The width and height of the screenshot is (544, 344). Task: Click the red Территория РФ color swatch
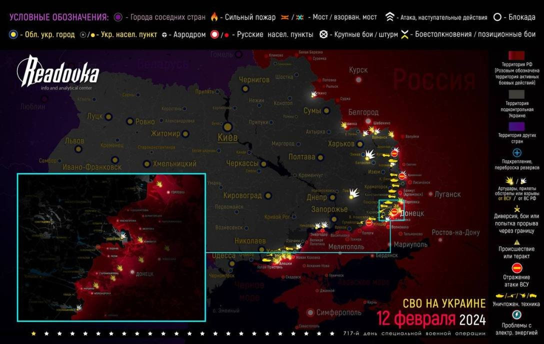(x=517, y=55)
